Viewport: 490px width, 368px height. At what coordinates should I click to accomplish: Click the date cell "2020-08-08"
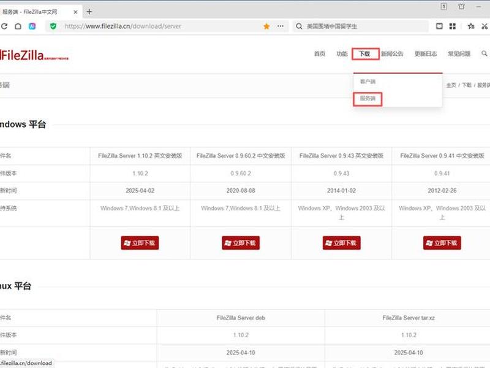pos(241,191)
